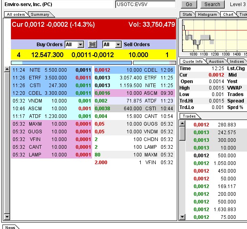The width and height of the screenshot is (247, 229).
Task: Select CANT sell order 15.800 row
Action: [x=135, y=116]
